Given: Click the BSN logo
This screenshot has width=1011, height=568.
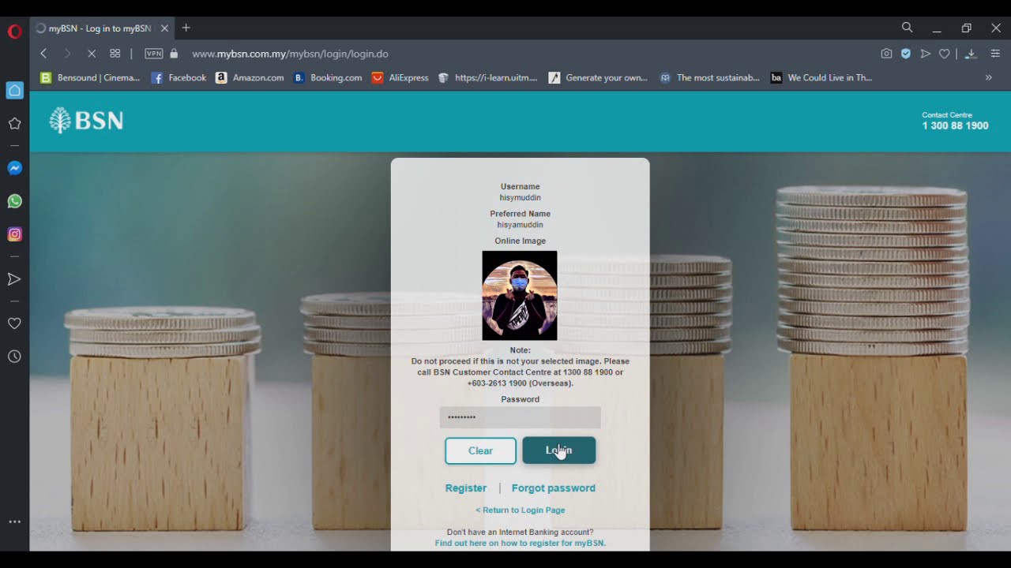Looking at the screenshot, I should tap(86, 121).
